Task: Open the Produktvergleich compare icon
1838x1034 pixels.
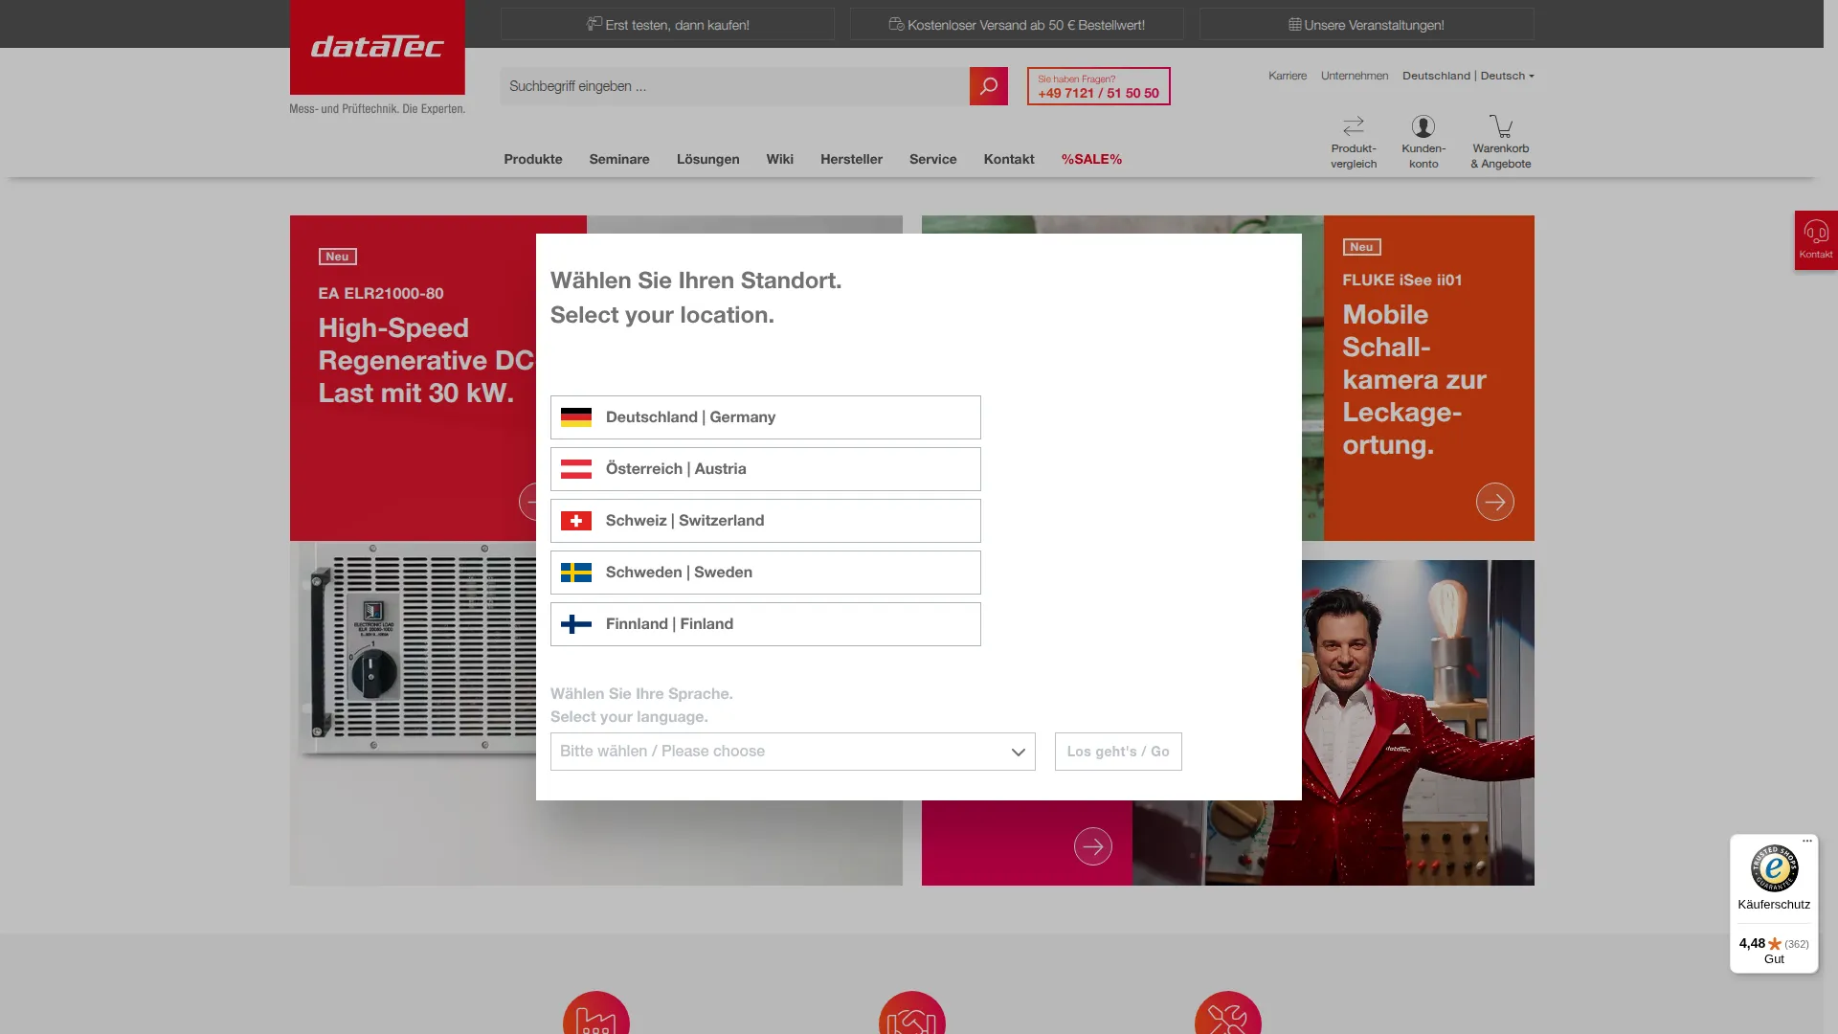Action: (x=1354, y=143)
